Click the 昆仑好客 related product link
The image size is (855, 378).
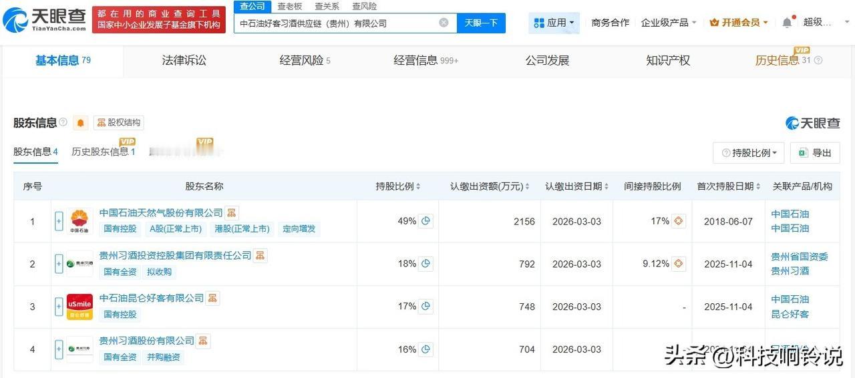(x=790, y=314)
